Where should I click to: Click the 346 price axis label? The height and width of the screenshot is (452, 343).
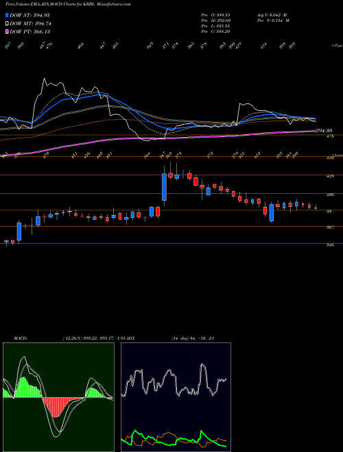pos(331,245)
